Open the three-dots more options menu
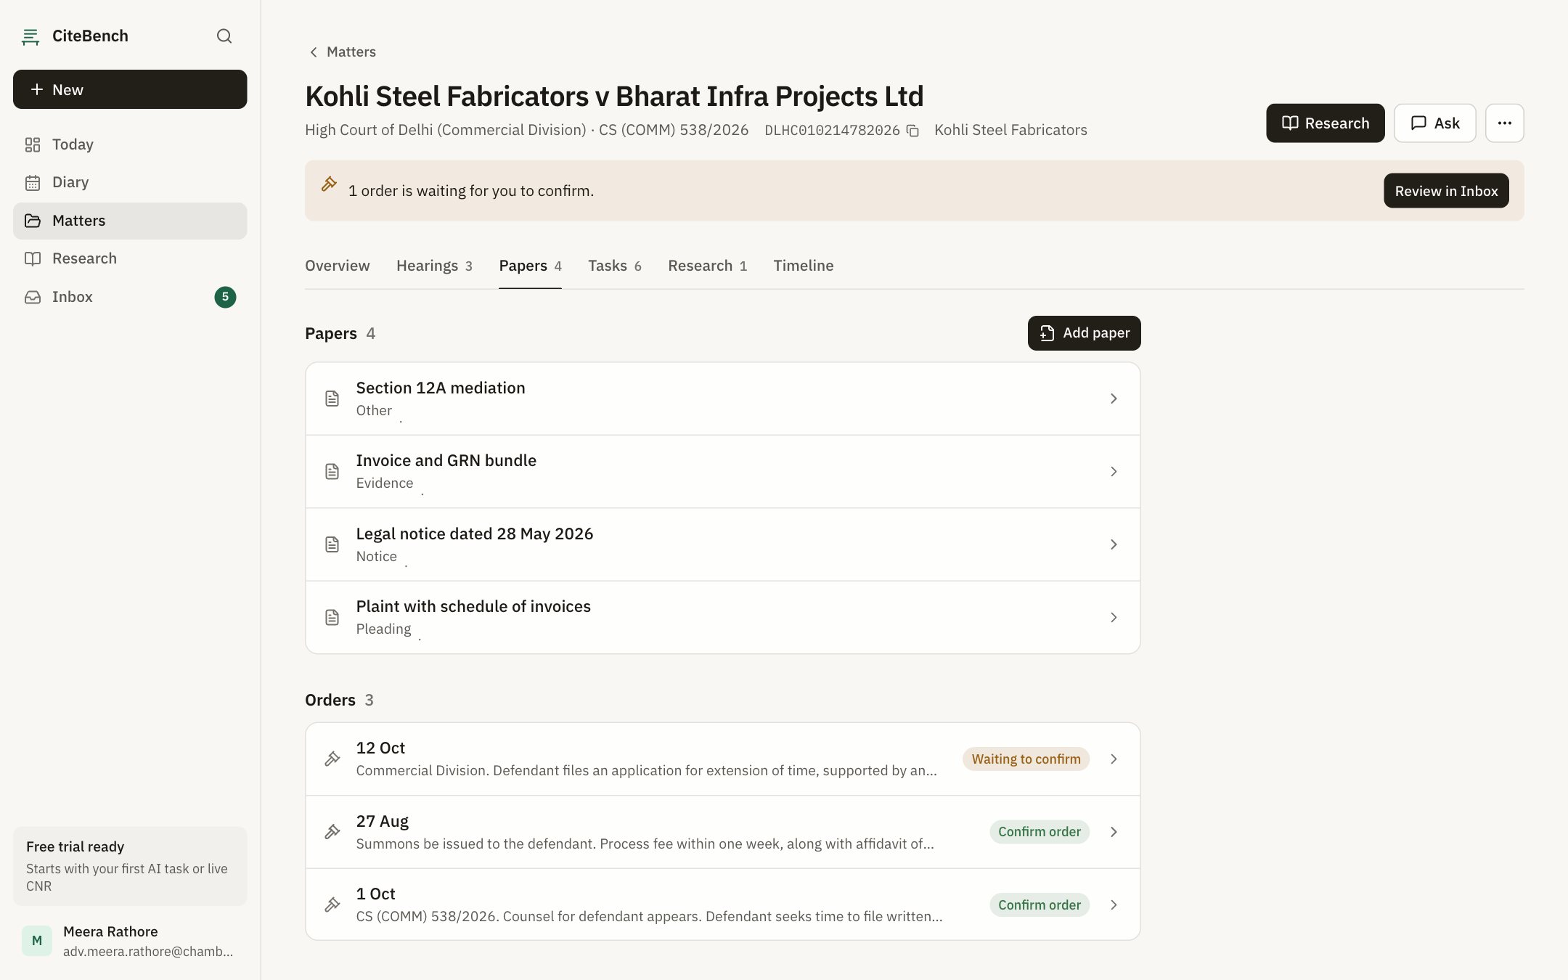This screenshot has width=1568, height=980. click(x=1504, y=123)
